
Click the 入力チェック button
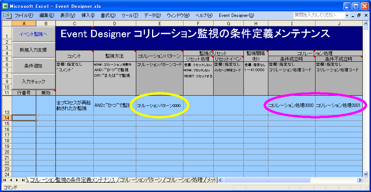(x=33, y=82)
